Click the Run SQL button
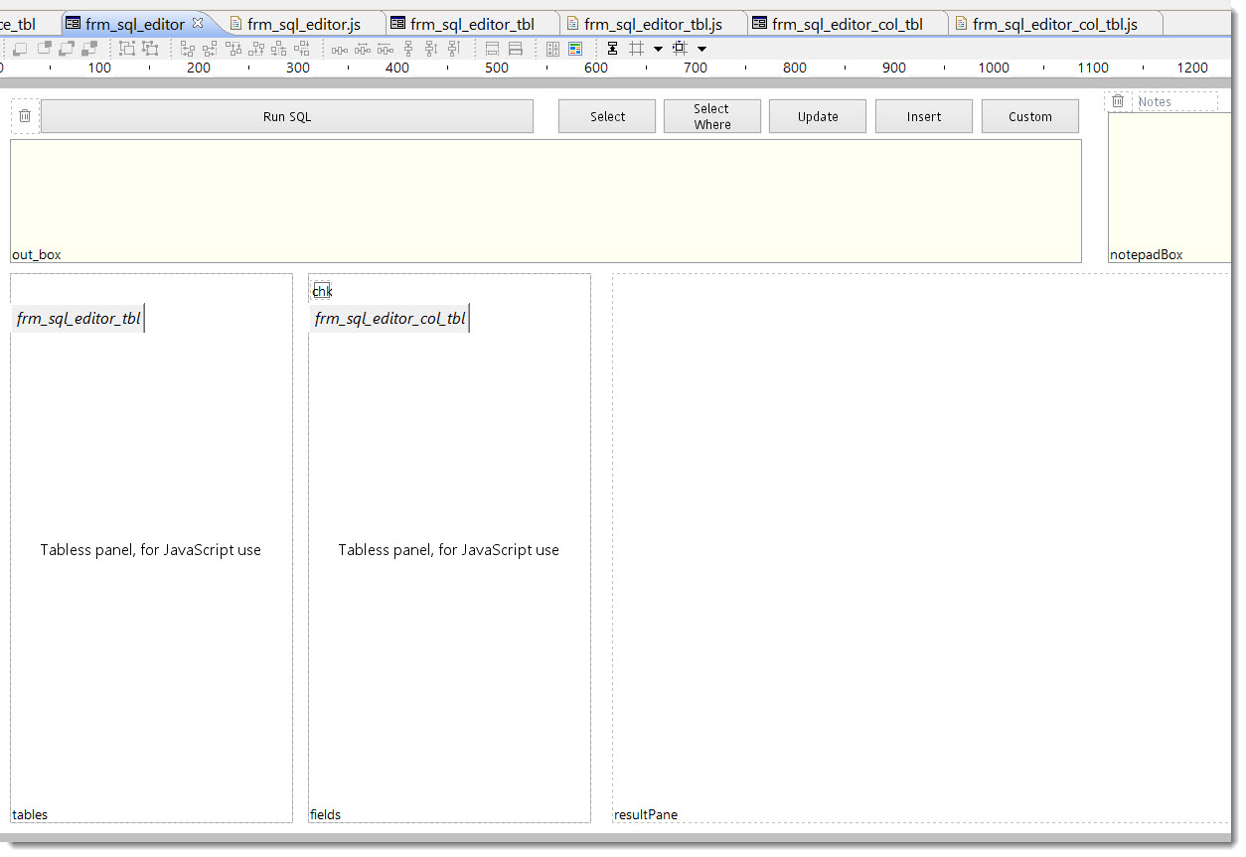The image size is (1246, 857). 287,116
